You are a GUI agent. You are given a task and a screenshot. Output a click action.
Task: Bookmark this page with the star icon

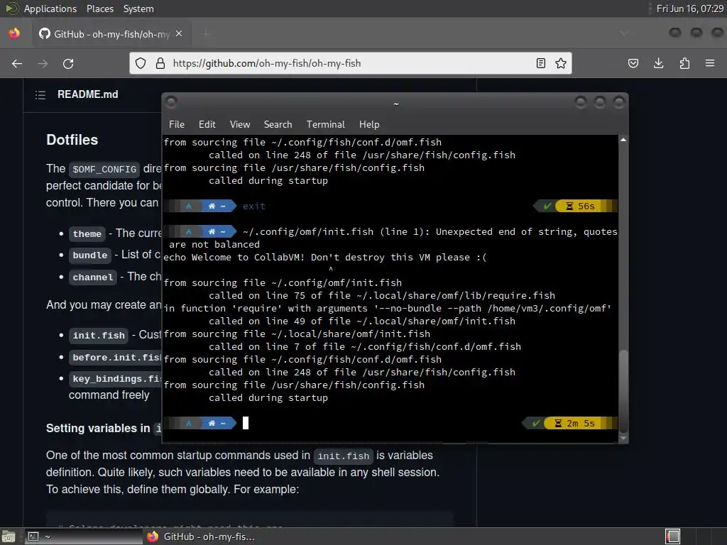pos(561,63)
